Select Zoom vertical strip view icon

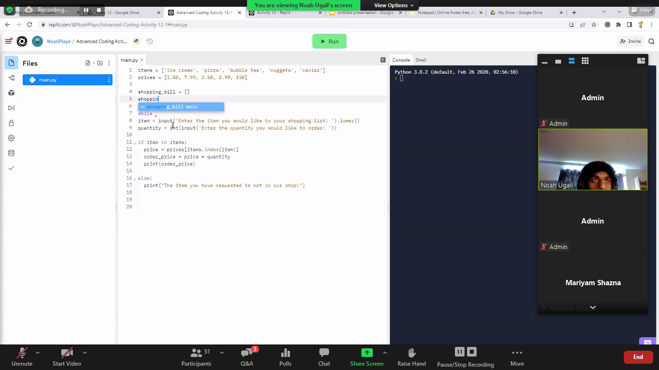[x=572, y=61]
